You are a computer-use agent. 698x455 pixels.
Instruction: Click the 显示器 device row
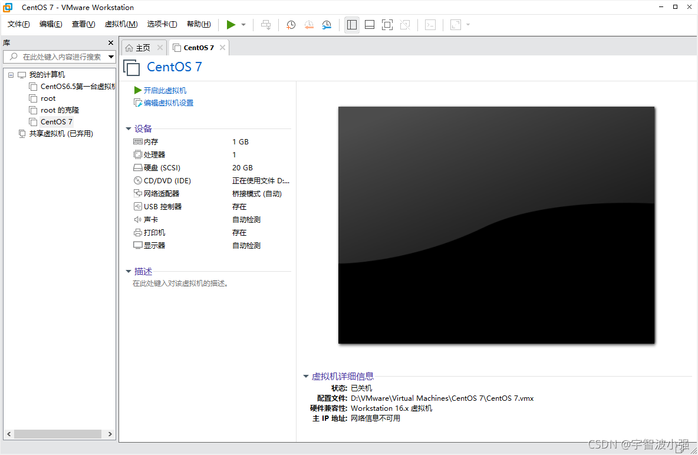(x=212, y=245)
